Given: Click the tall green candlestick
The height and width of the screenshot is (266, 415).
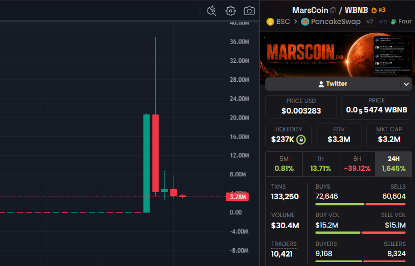Looking at the screenshot, I should click(146, 163).
